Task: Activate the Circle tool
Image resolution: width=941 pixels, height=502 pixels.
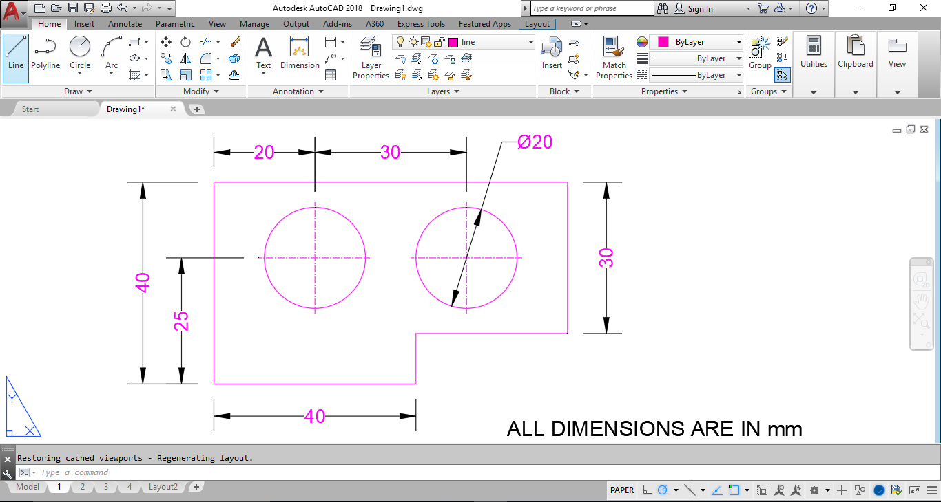Action: coord(80,54)
